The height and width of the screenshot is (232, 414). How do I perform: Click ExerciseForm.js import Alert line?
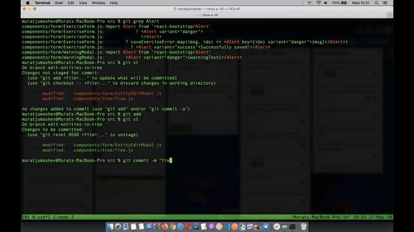(x=116, y=26)
